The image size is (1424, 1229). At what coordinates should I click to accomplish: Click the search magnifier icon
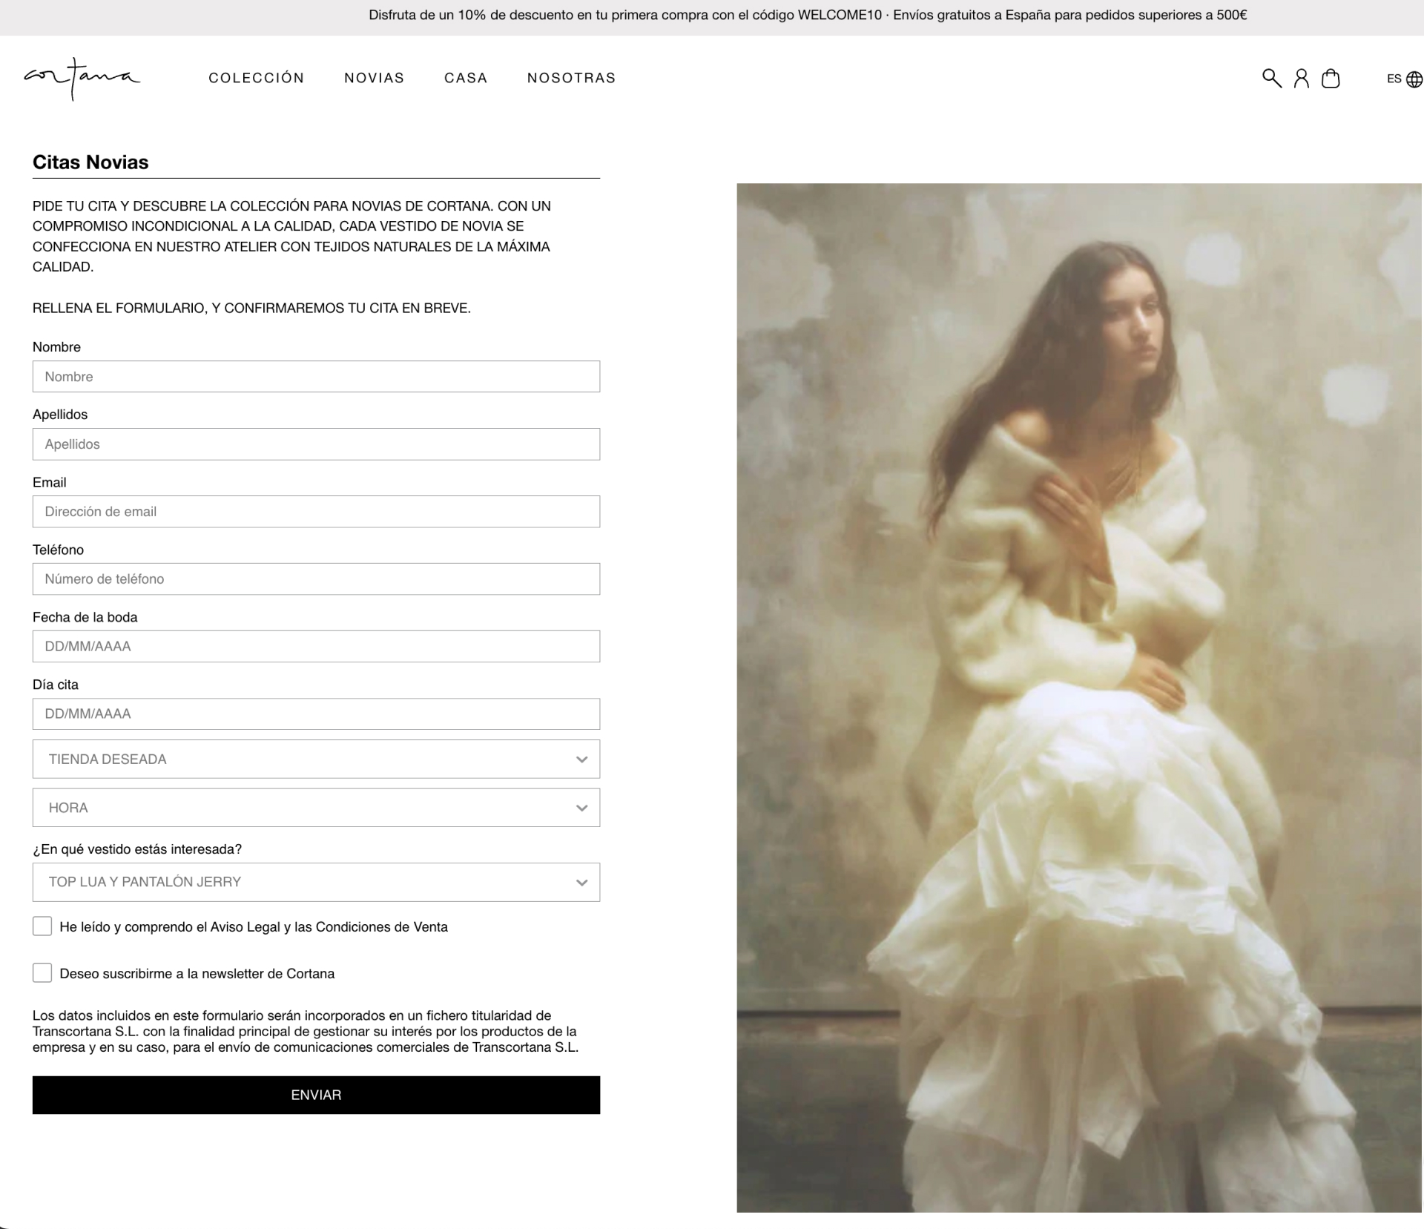1271,78
